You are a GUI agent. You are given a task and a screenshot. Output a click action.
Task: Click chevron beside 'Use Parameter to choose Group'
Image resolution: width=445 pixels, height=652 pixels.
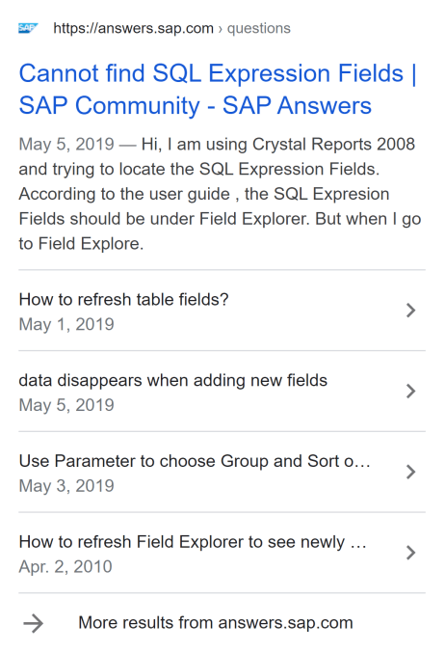coord(410,472)
